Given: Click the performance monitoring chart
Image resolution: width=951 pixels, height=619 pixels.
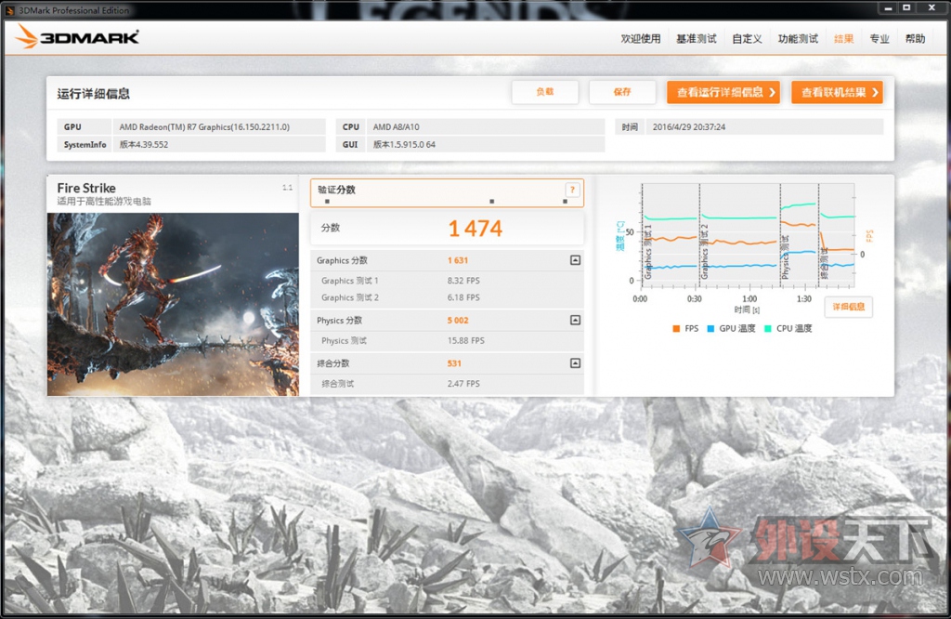Looking at the screenshot, I should click(x=748, y=235).
